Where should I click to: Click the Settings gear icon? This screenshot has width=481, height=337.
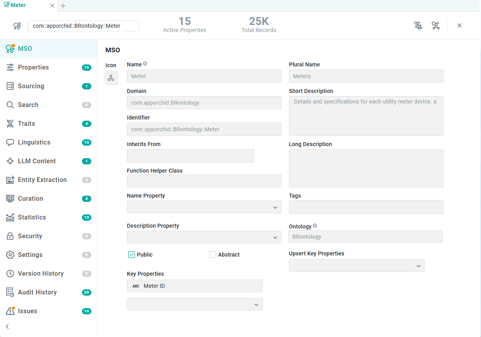point(10,255)
